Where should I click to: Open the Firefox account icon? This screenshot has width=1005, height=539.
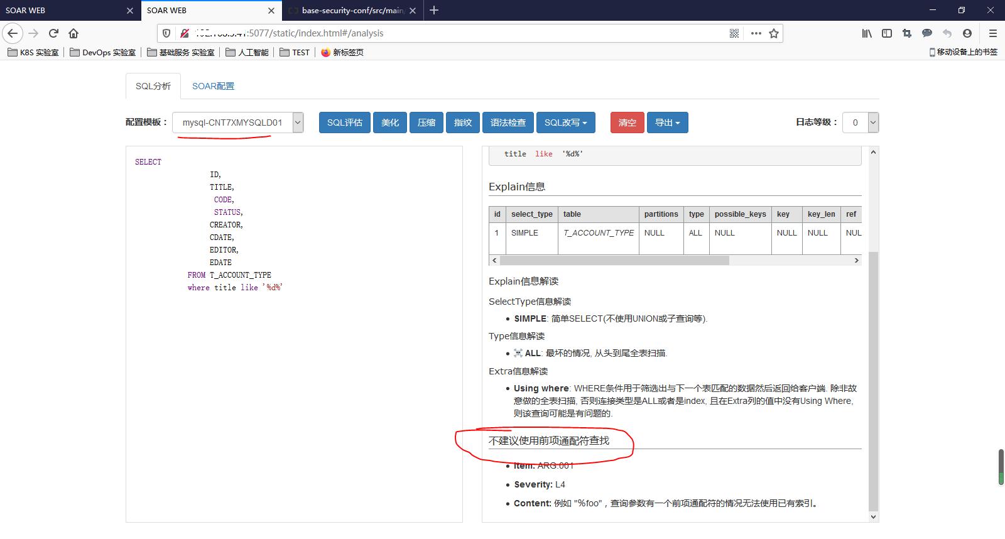click(967, 33)
